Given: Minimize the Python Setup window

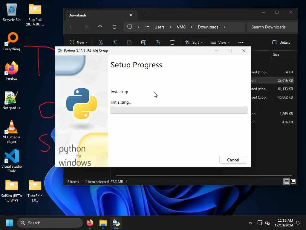Looking at the screenshot, I should pyautogui.click(x=217, y=51).
